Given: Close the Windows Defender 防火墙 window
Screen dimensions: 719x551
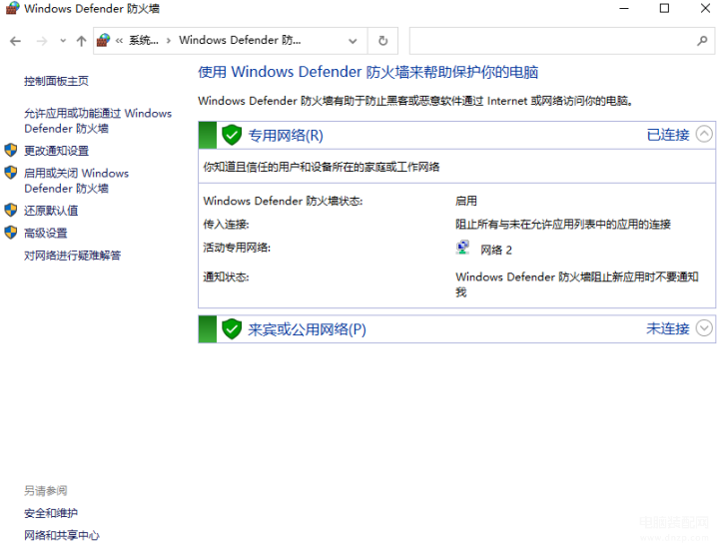Looking at the screenshot, I should click(705, 8).
